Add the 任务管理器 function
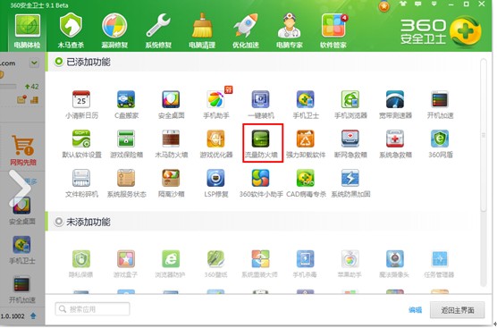 439,264
